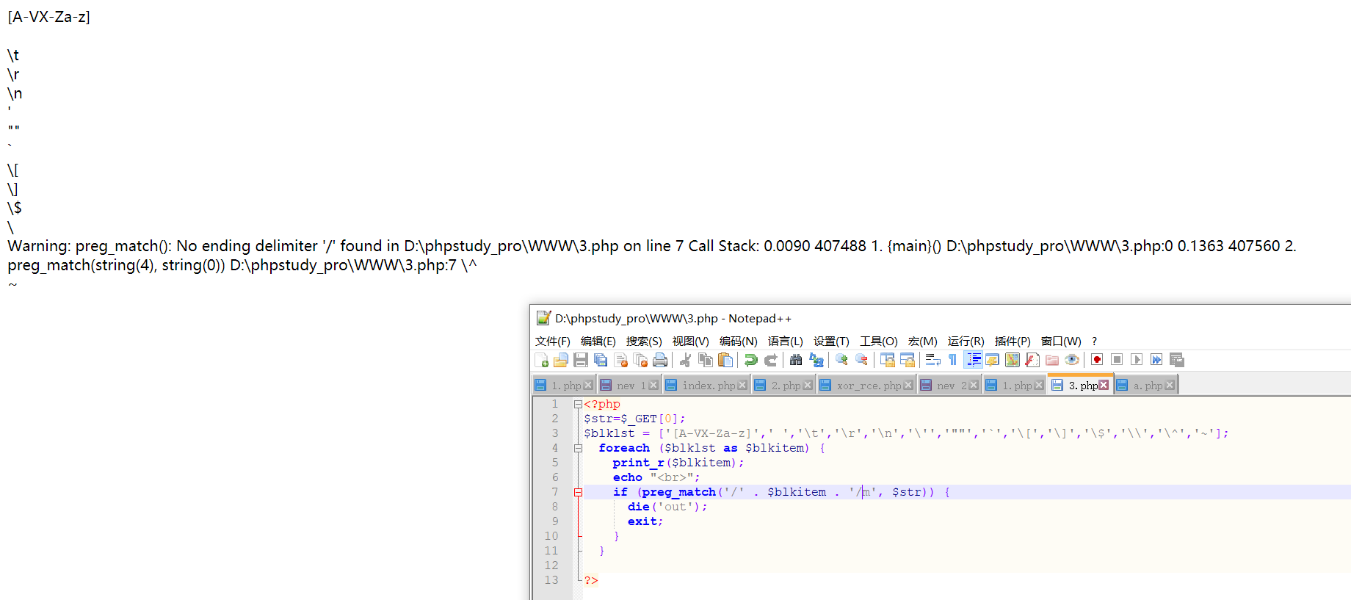The height and width of the screenshot is (600, 1351).
Task: Collapse the foreach block fold marker
Action: click(x=578, y=449)
